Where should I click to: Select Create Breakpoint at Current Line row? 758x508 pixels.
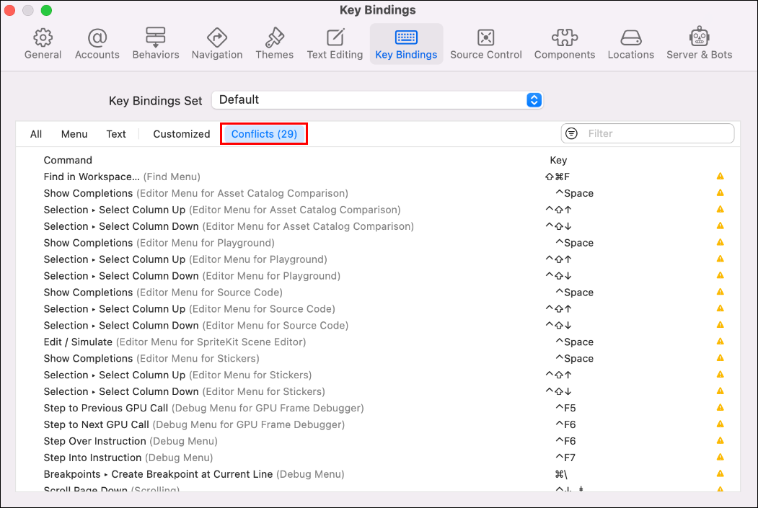coord(377,474)
